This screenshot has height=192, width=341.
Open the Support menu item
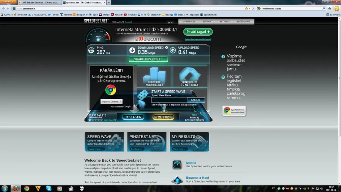click(x=208, y=22)
